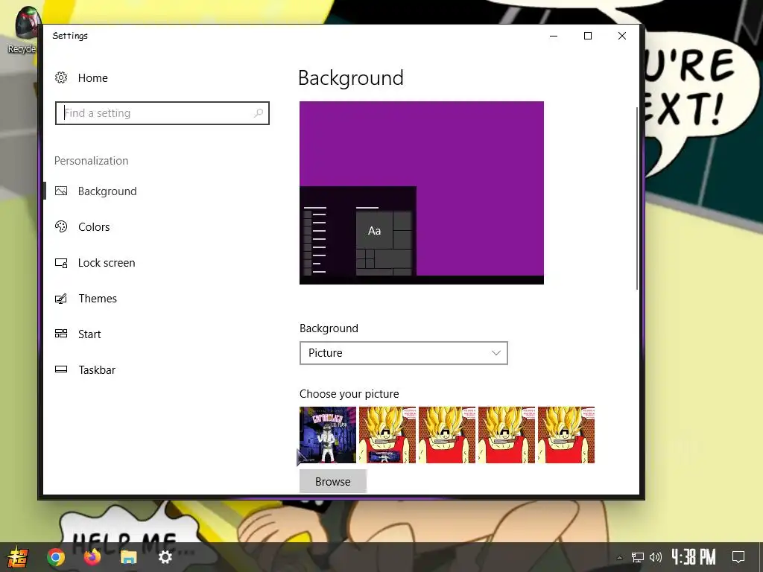Click the 4:38 PM taskbar clock
This screenshot has width=763, height=572.
[x=694, y=557]
